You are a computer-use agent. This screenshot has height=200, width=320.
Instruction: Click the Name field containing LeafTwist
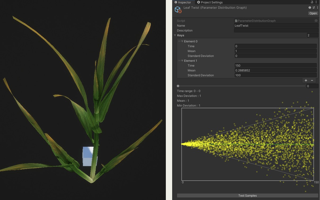[276, 26]
